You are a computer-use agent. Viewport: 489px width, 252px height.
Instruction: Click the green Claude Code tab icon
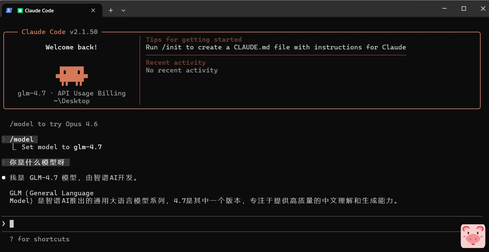[20, 11]
